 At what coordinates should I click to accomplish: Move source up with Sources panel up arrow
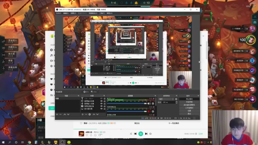click(94, 114)
